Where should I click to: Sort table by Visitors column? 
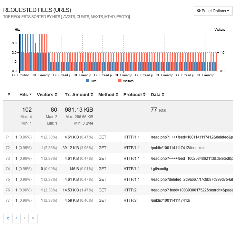tap(47, 95)
